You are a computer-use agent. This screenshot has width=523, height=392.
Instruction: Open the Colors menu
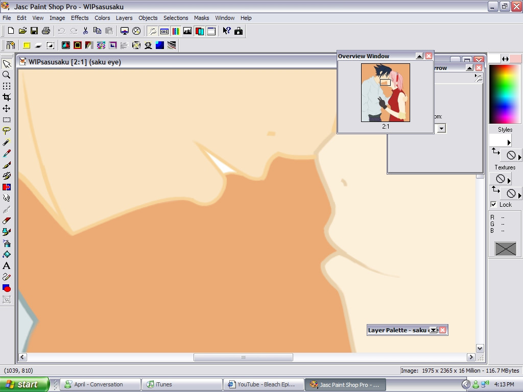click(x=102, y=18)
